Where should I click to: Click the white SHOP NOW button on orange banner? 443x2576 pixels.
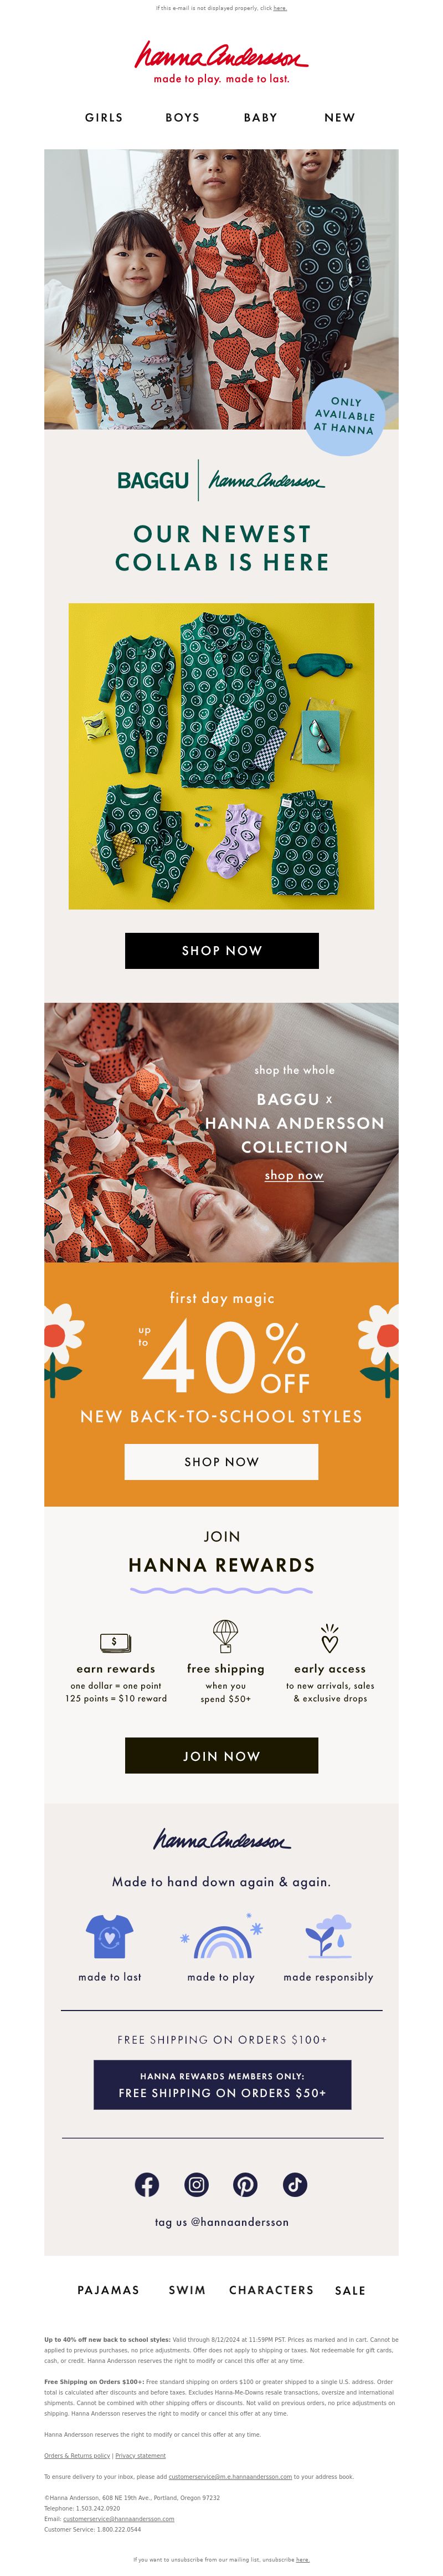pyautogui.click(x=221, y=1462)
